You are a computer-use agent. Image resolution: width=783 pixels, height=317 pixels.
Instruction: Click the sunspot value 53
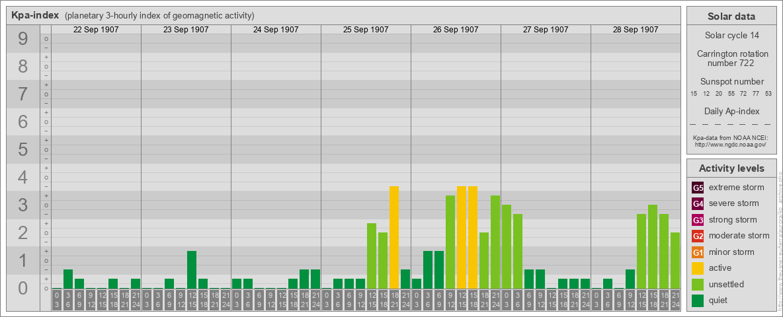click(x=768, y=94)
